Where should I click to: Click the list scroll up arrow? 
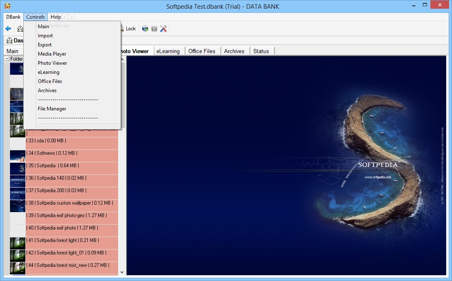click(x=122, y=59)
